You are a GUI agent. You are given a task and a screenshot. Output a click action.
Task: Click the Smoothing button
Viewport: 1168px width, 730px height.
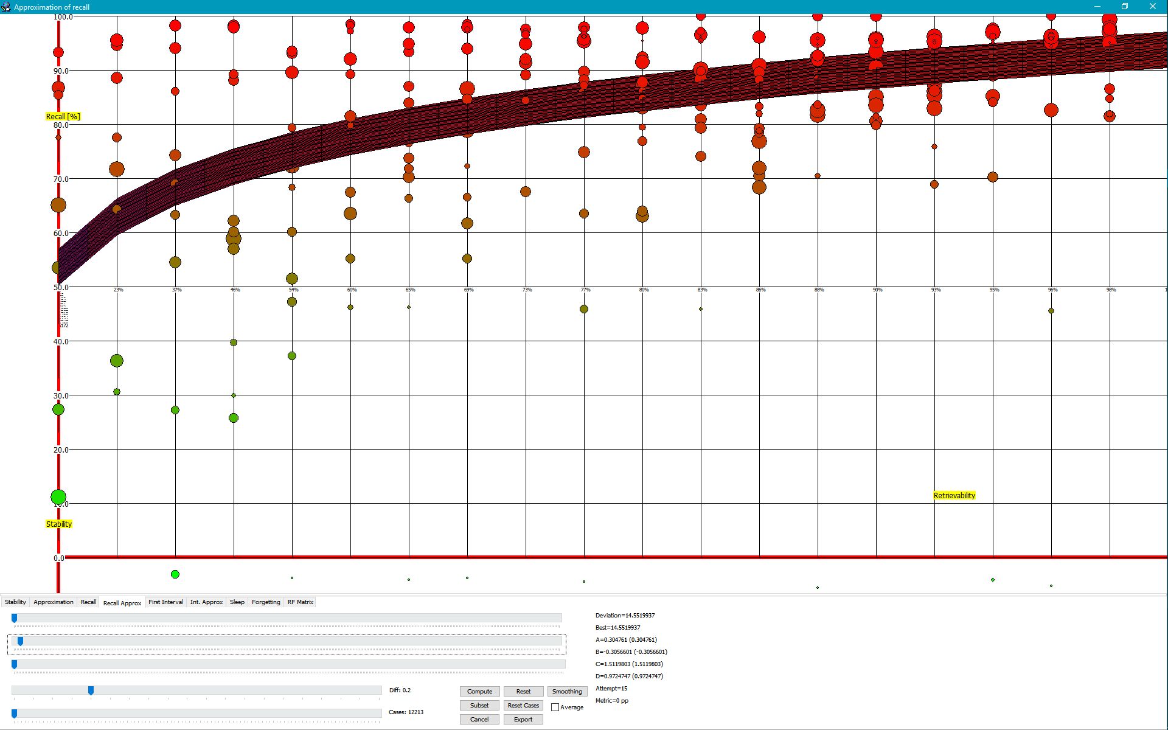tap(566, 692)
